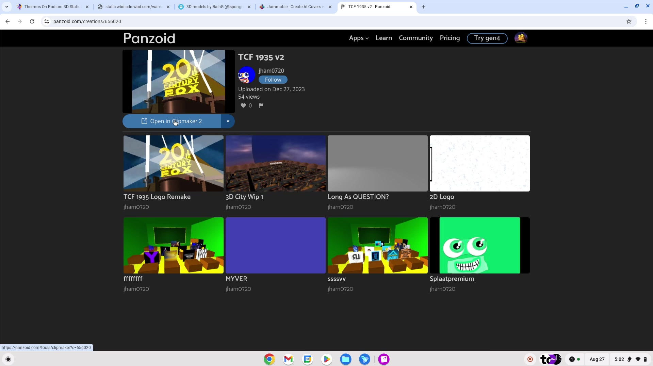Screen dimensions: 653x366
Task: Open the Files app from the shelf
Action: point(345,359)
